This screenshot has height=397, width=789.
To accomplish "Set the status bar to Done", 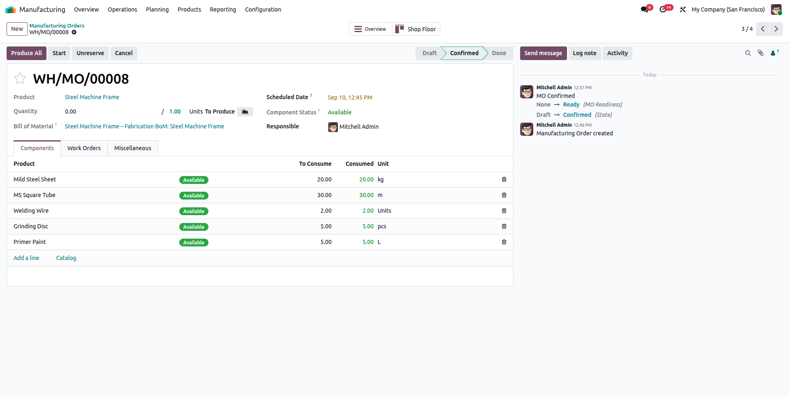I will (499, 53).
